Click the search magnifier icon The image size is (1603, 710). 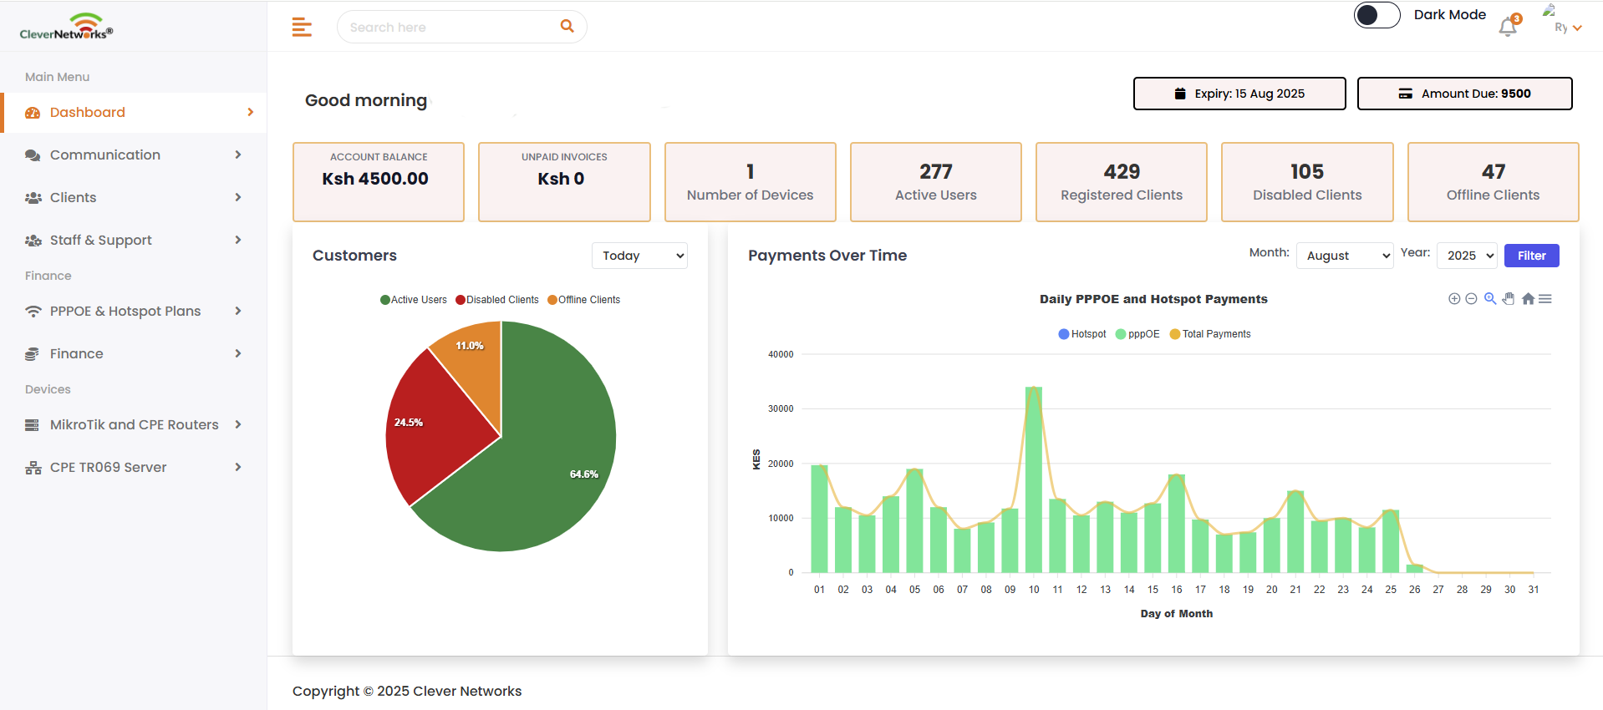pos(567,27)
